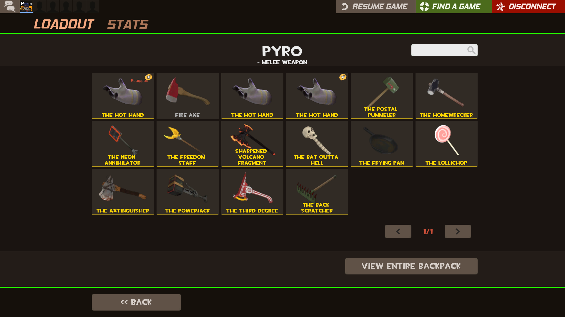Image resolution: width=565 pixels, height=317 pixels.
Task: Choose the Sharpened Volcano Fragment
Action: point(252,144)
